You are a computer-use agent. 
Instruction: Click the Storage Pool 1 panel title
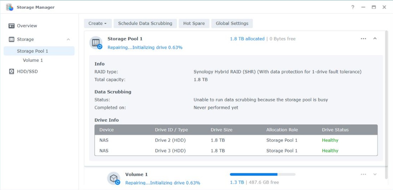(125, 39)
